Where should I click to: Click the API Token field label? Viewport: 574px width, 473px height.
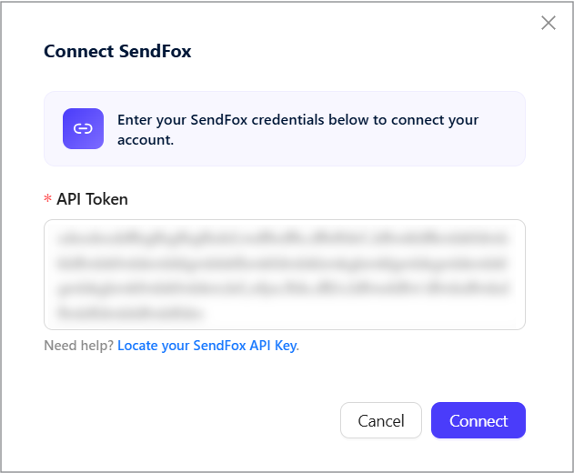(x=92, y=199)
